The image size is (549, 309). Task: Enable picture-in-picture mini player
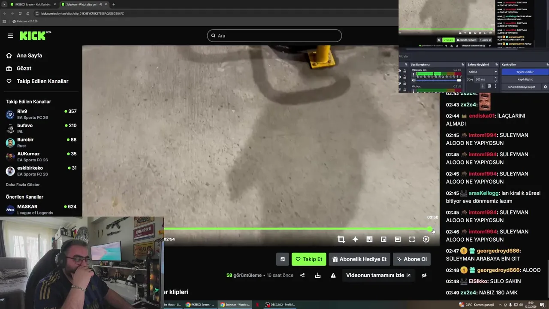pos(383,239)
